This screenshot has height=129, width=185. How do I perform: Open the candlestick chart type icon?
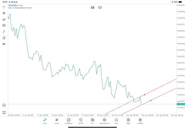(x=4, y=13)
